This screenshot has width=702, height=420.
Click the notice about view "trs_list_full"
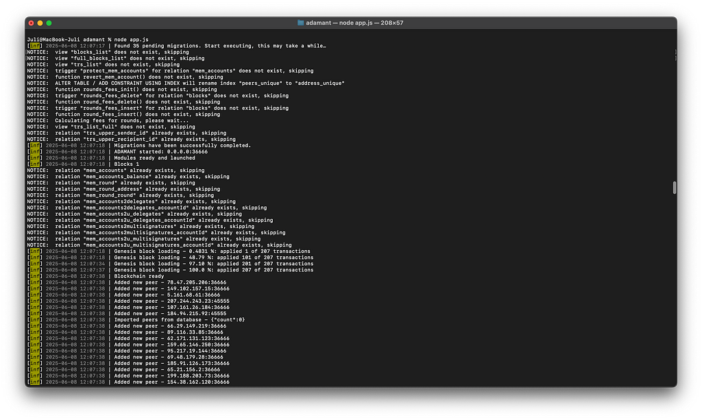111,127
